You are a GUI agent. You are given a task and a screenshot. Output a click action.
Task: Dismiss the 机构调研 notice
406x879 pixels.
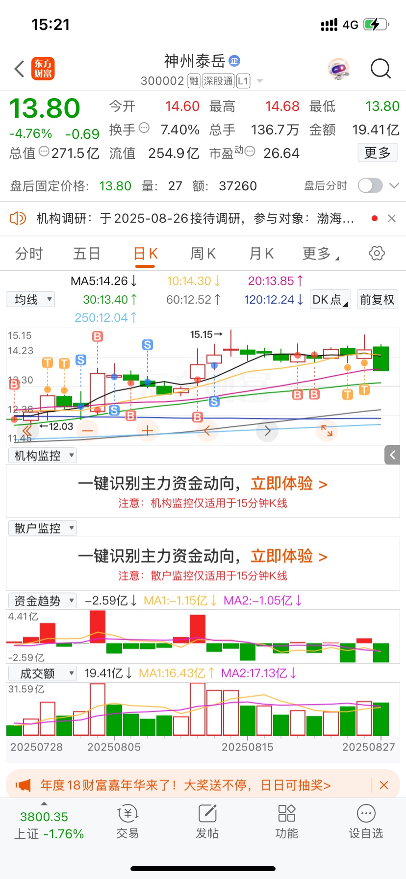pyautogui.click(x=392, y=218)
